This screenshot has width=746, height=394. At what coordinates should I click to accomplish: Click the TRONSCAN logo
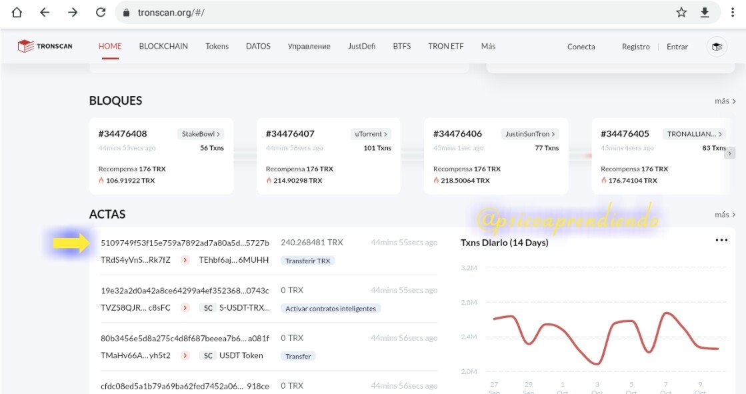pos(45,46)
